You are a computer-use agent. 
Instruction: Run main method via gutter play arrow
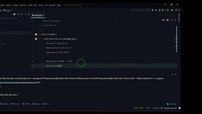click(36, 39)
